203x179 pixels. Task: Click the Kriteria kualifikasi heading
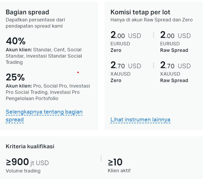[30, 146]
